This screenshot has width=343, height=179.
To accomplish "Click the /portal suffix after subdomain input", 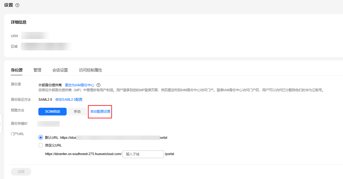I will (x=170, y=154).
